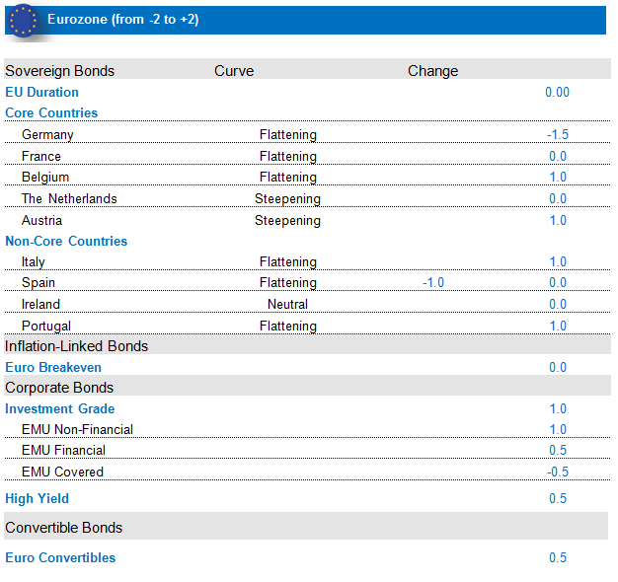Click the Eurozone title bar text
The height and width of the screenshot is (582, 618).
pyautogui.click(x=123, y=20)
